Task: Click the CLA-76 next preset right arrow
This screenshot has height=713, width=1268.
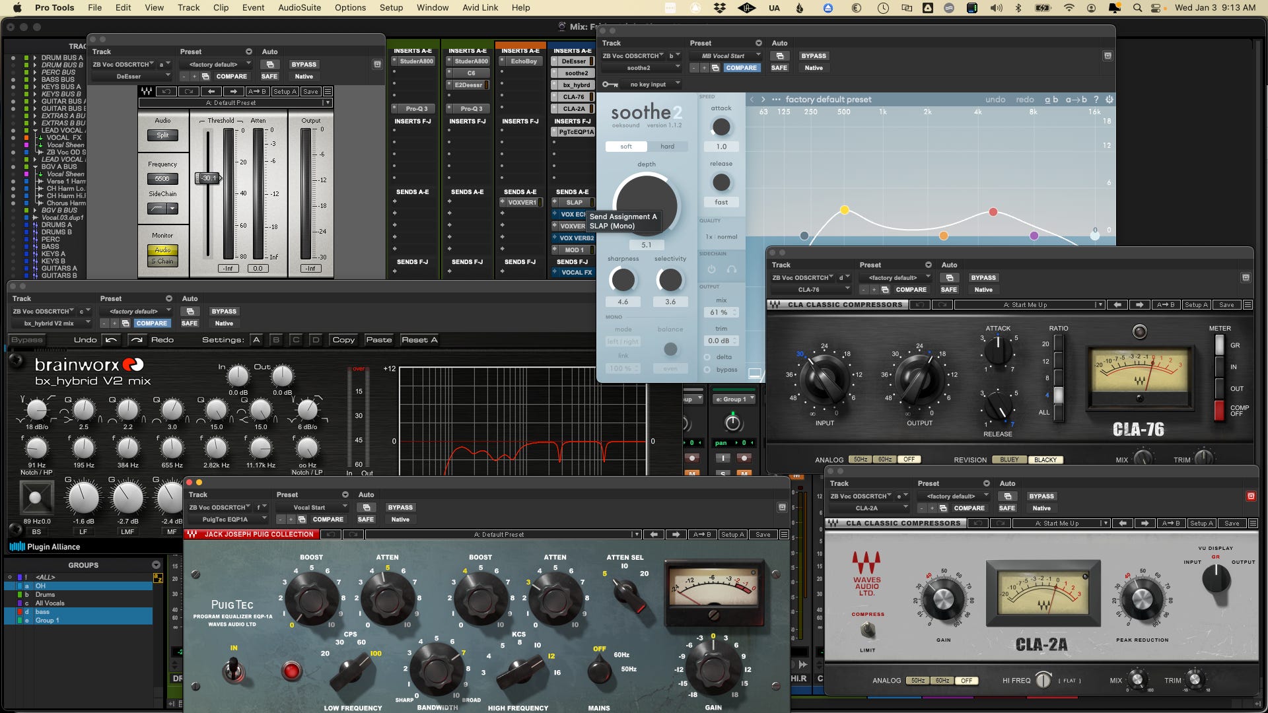Action: point(1139,305)
